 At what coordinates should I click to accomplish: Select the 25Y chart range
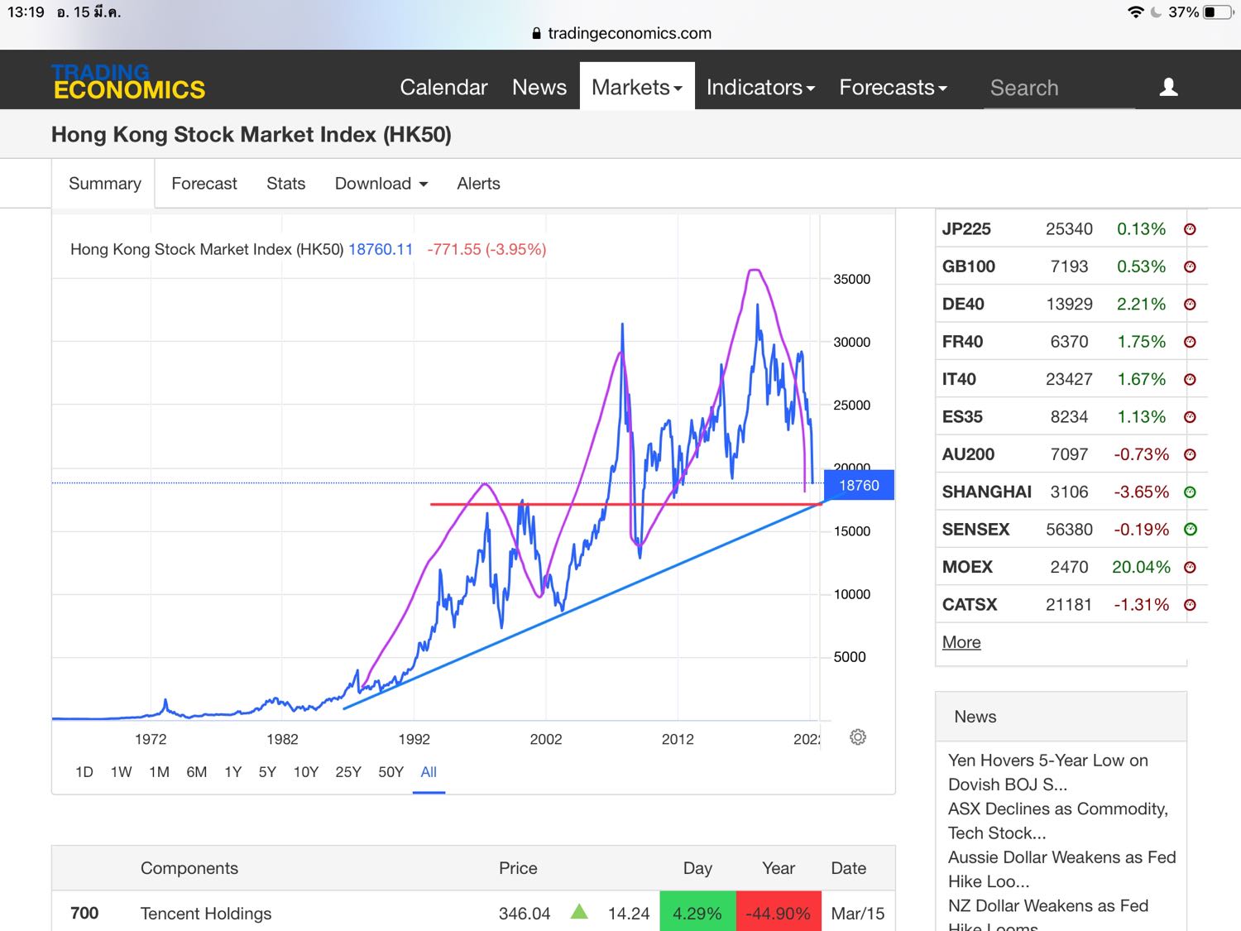pos(348,772)
